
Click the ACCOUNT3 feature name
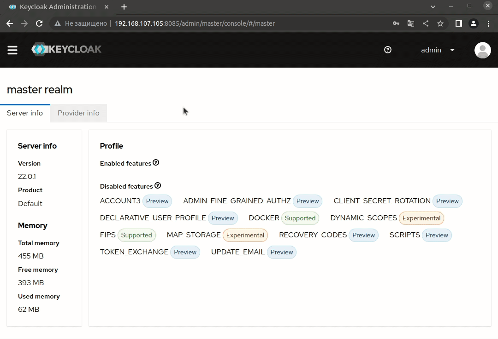point(120,201)
